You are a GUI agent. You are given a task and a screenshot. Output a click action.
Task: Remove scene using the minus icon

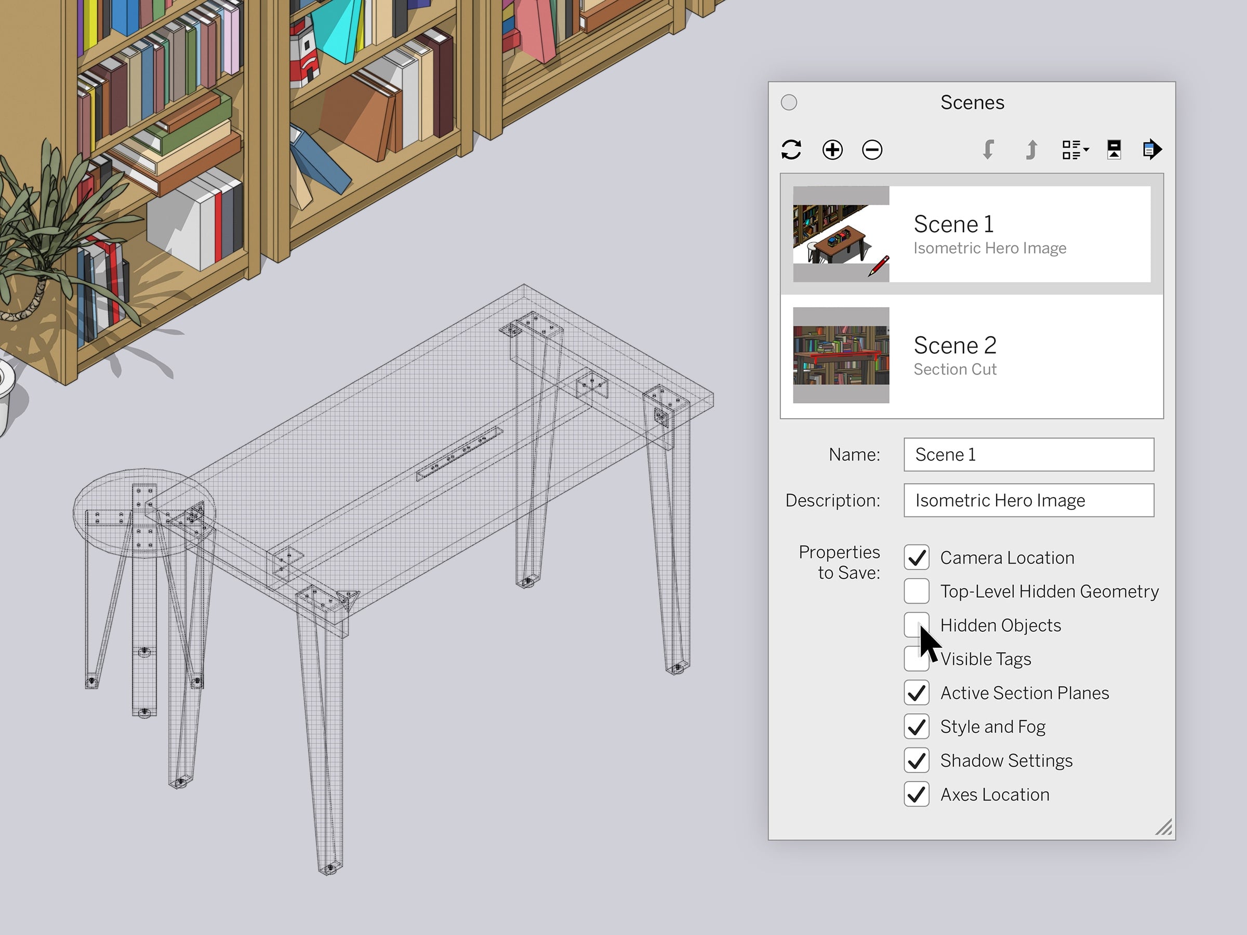[x=872, y=150]
